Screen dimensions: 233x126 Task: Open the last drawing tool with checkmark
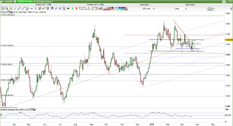pyautogui.click(x=101, y=9)
